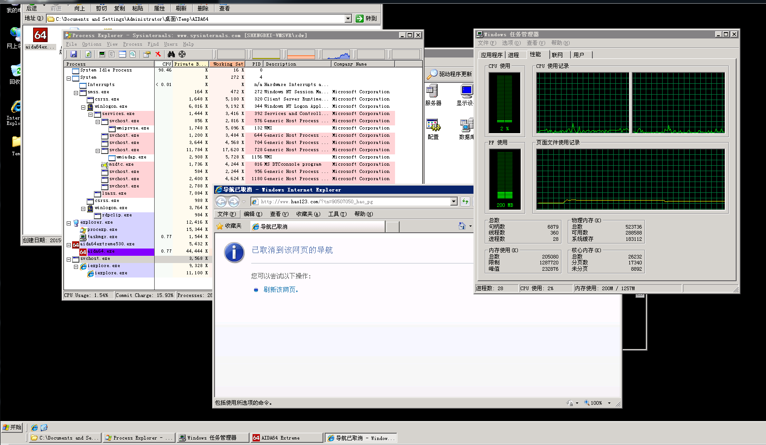Open zoom level 100% dropdown in IE status bar
766x445 pixels.
coord(609,403)
